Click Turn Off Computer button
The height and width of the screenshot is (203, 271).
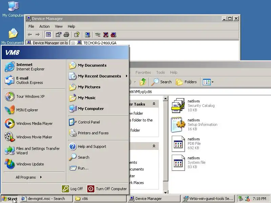(x=107, y=189)
